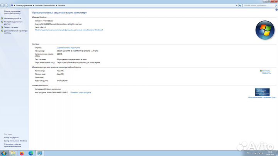Open 'Центр обновления Windows' link
Image resolution: width=278 pixels, height=156 pixels.
(15, 141)
